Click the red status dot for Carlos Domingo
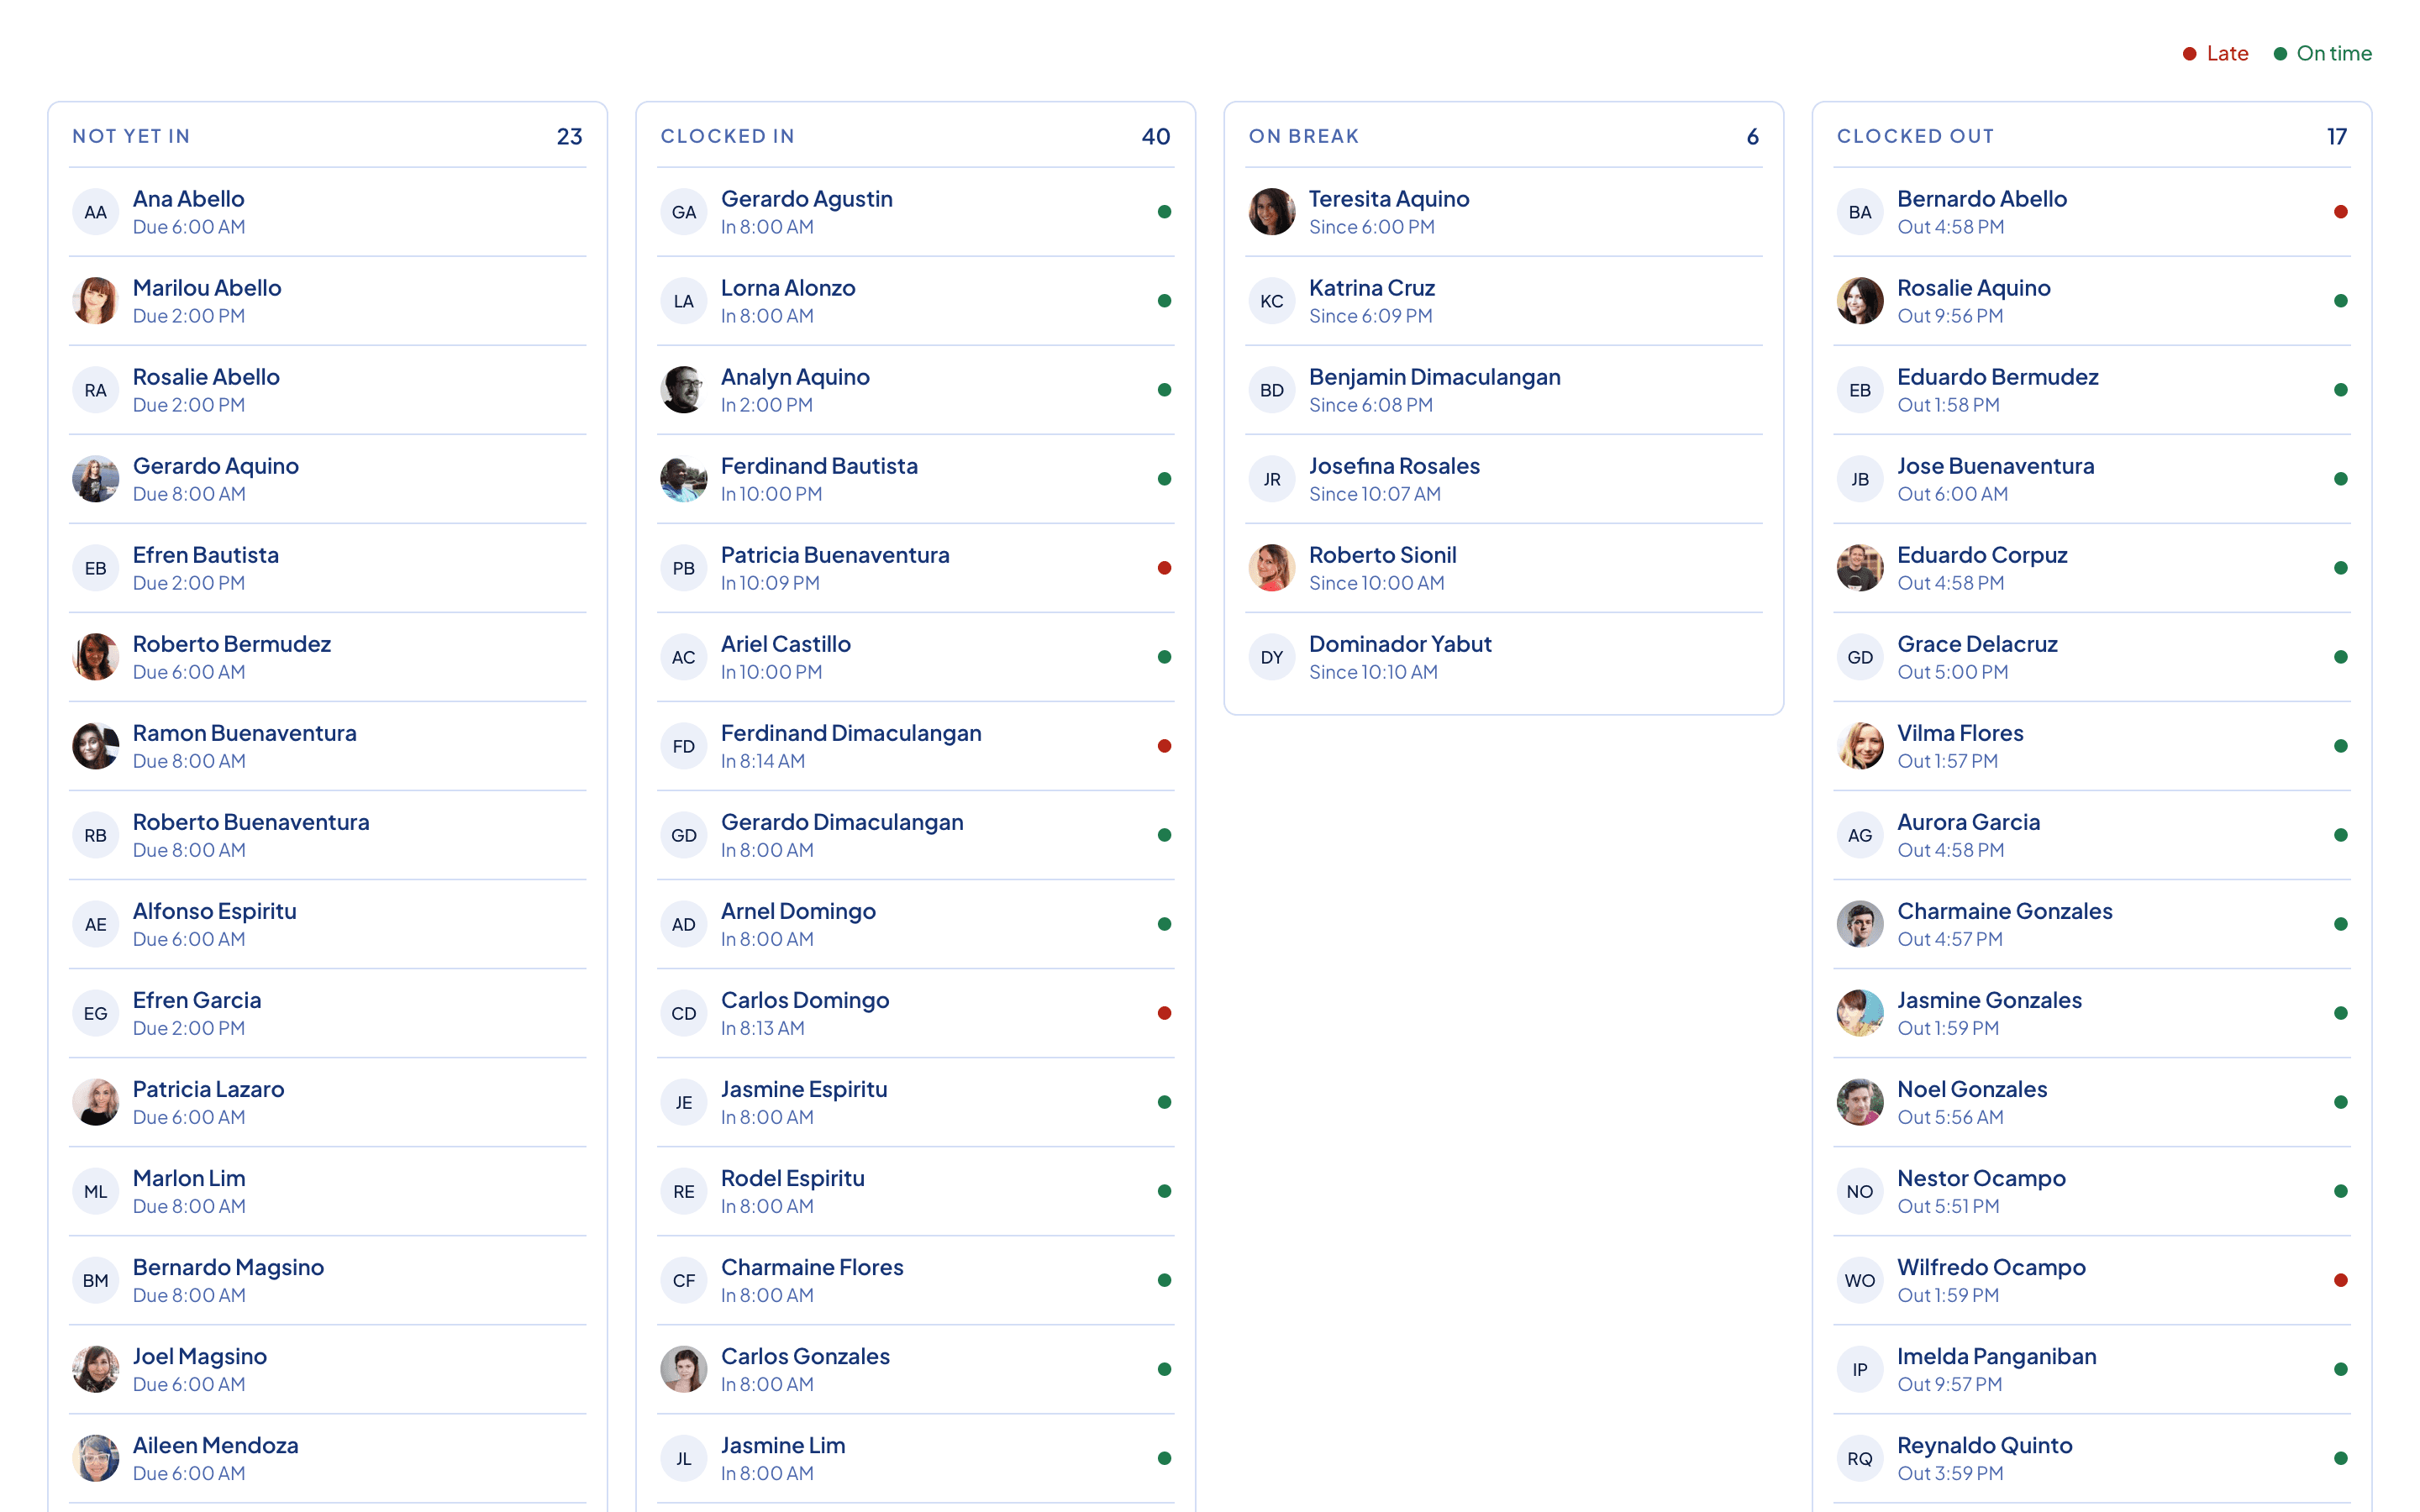 1164,1013
